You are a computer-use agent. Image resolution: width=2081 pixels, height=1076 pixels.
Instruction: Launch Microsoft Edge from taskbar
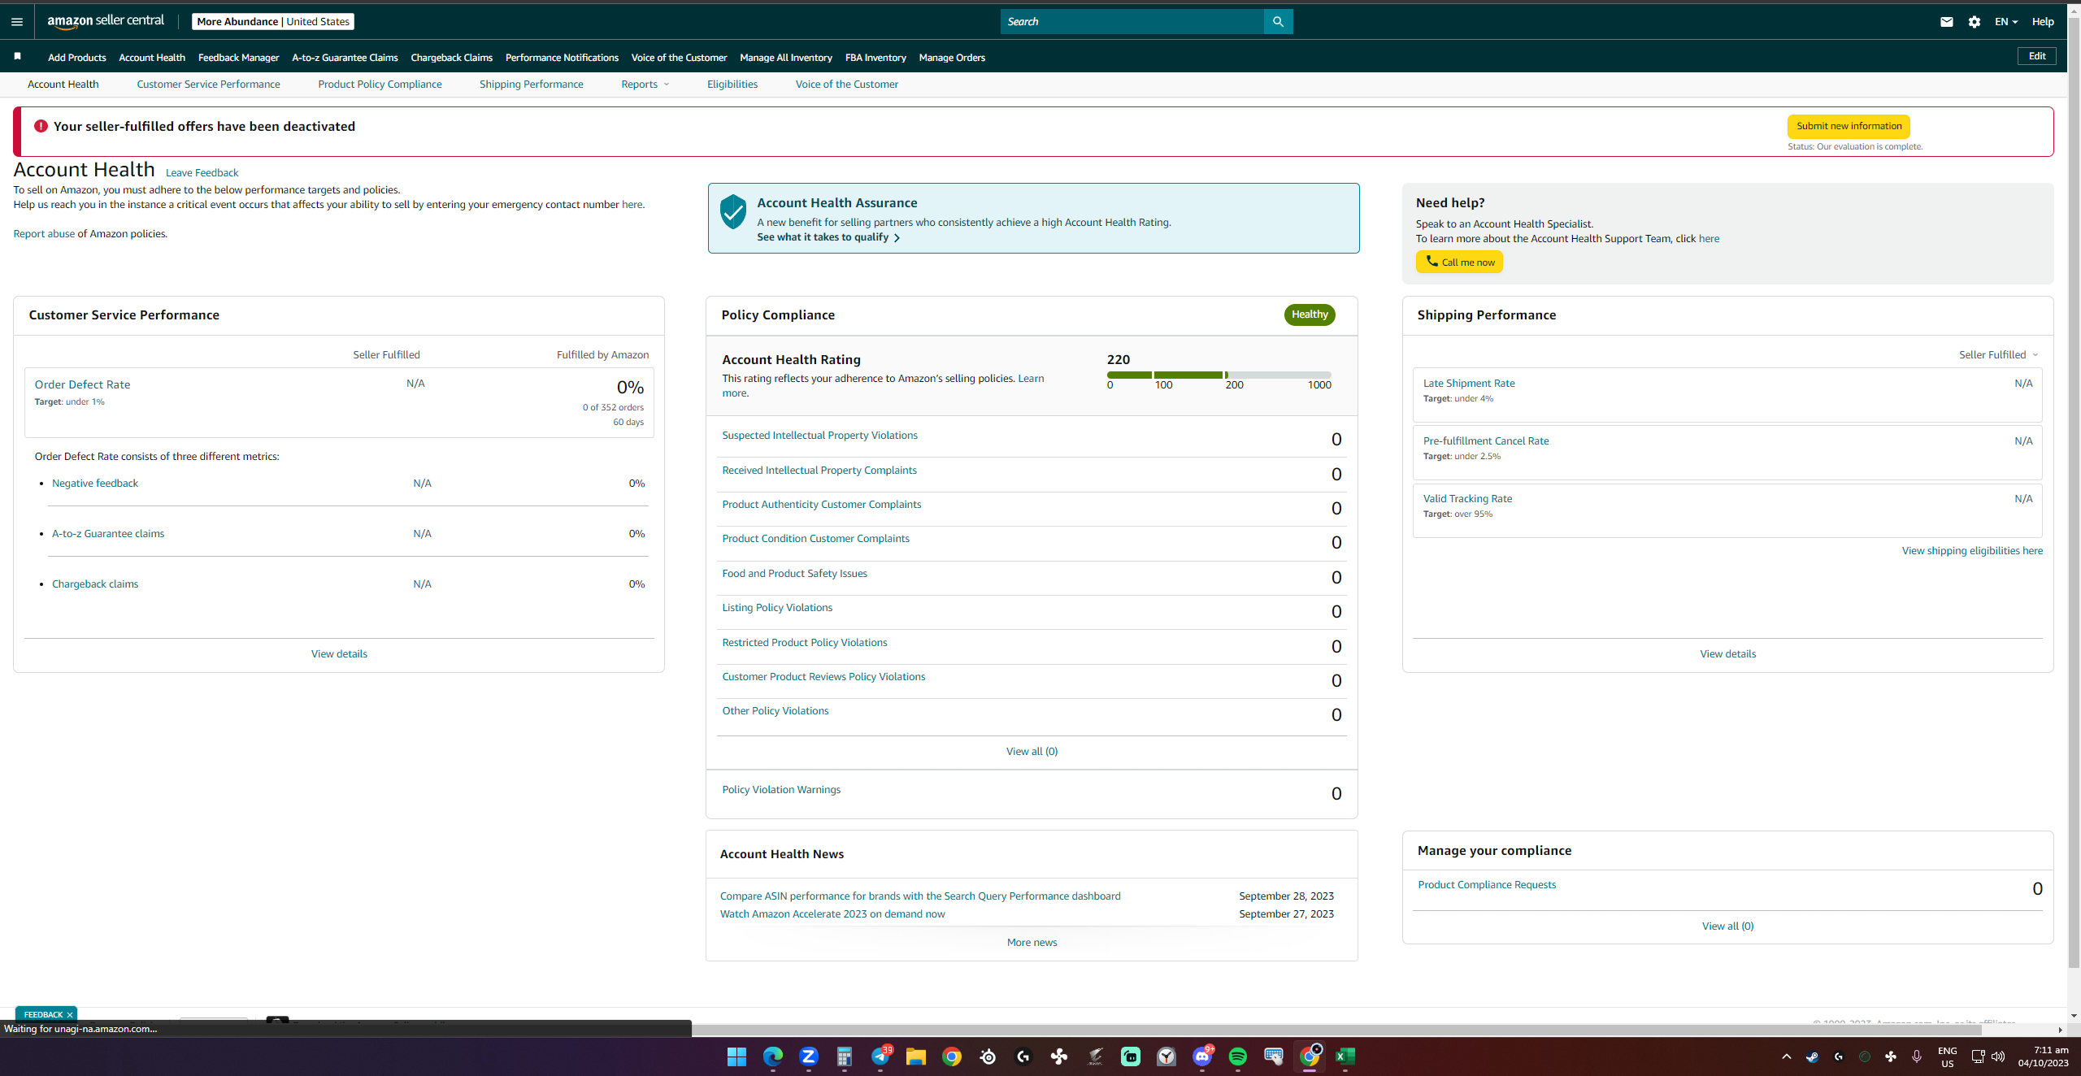pos(772,1056)
